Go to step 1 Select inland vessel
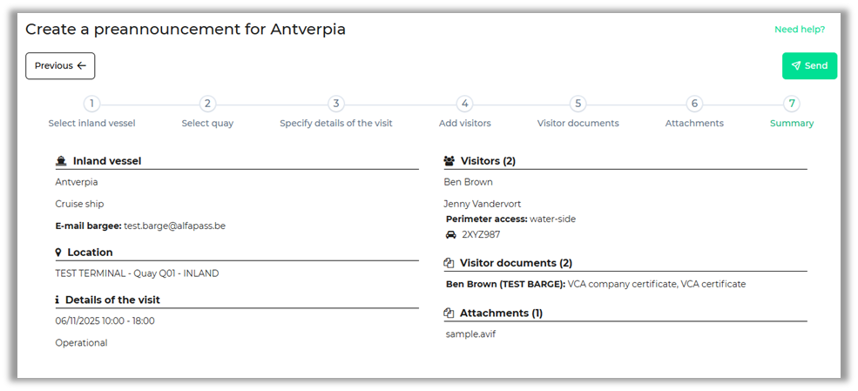Image resolution: width=858 pixels, height=391 pixels. 91,104
